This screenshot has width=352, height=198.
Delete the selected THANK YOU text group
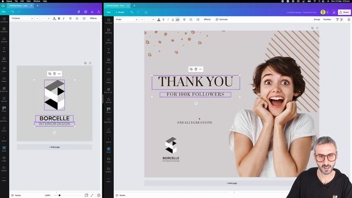coord(196,69)
